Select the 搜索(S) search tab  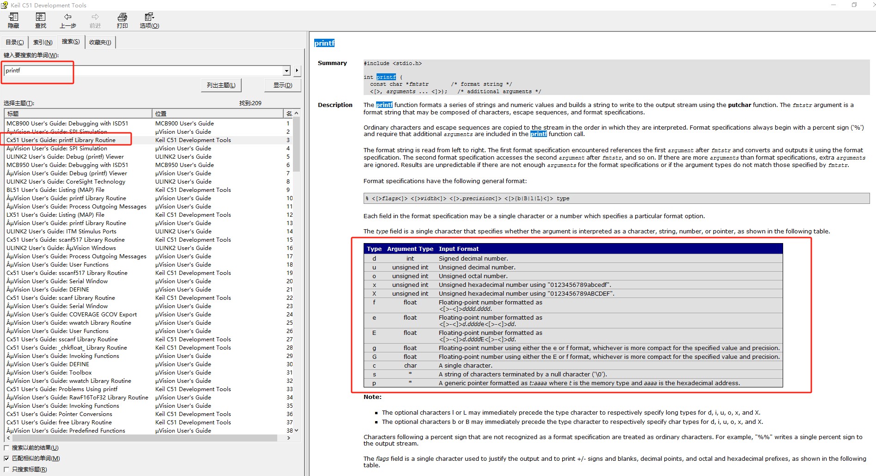pos(71,42)
